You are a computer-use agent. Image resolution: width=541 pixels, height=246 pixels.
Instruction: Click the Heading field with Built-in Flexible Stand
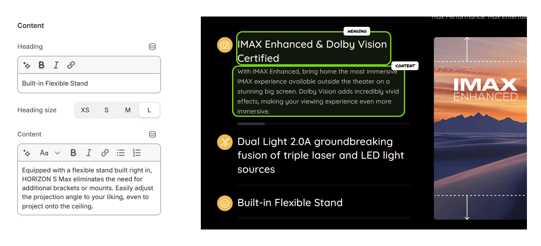point(89,84)
